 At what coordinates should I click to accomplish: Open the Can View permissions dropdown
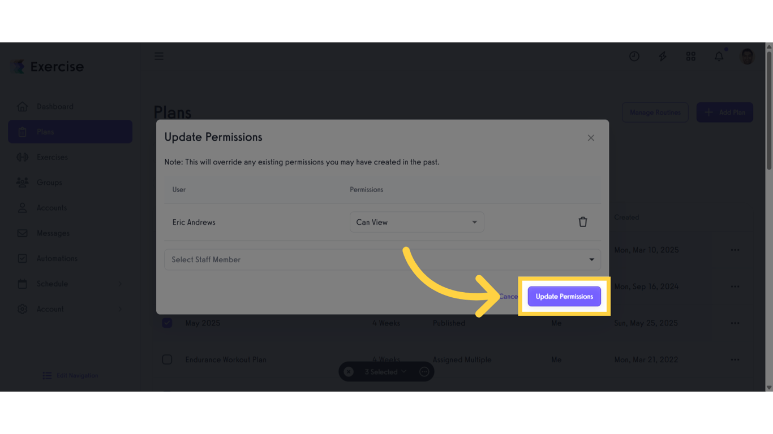[x=416, y=222]
